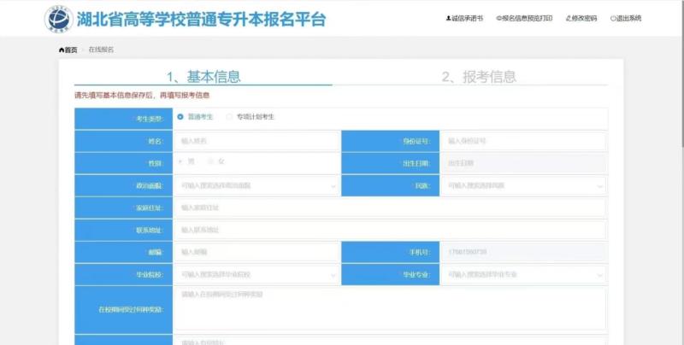The height and width of the screenshot is (345, 684).
Task: Click the 在线报名 breadcrumb text
Action: click(x=101, y=50)
